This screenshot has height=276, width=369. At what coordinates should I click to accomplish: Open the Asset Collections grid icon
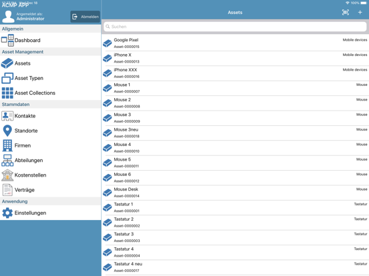7,93
